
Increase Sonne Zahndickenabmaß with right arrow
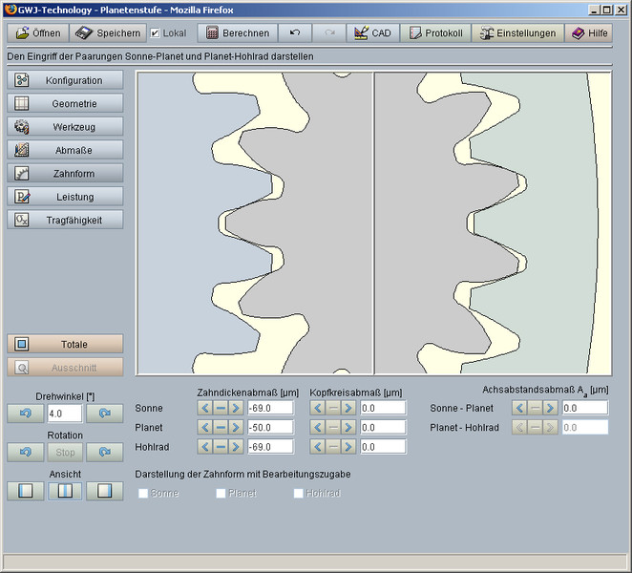(235, 408)
